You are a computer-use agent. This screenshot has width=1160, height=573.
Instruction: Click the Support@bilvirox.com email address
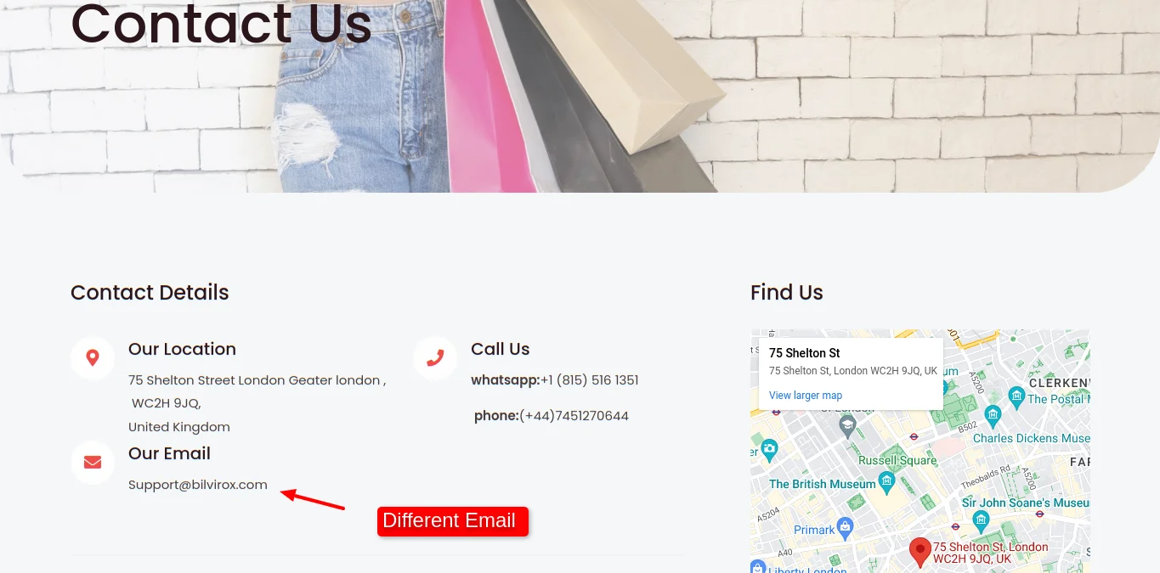click(198, 485)
